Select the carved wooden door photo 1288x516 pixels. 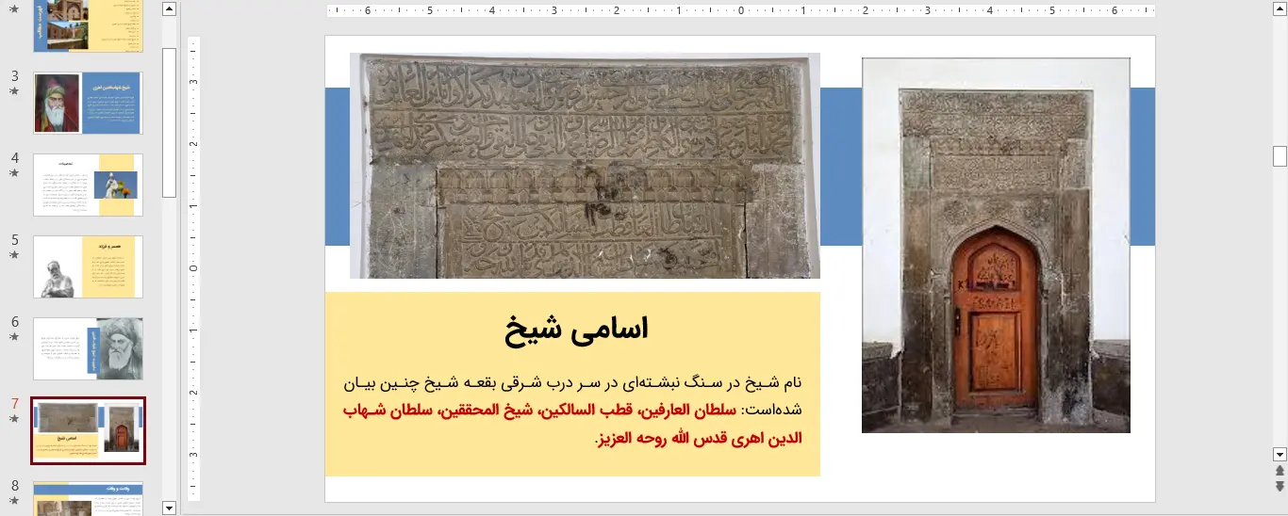pyautogui.click(x=996, y=245)
